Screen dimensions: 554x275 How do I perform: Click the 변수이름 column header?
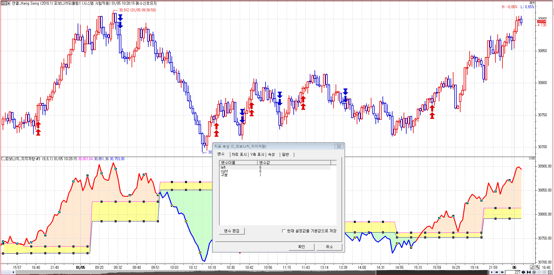pos(238,163)
